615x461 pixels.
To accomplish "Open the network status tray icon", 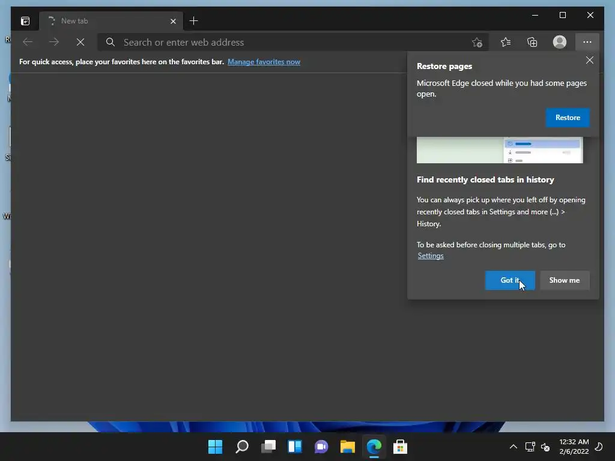I will tap(530, 447).
